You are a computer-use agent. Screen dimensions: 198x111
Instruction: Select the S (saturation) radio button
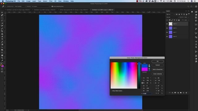tap(142, 80)
